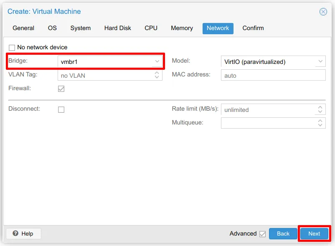Toggle the Advanced checkbox
The image size is (335, 246).
(x=262, y=234)
